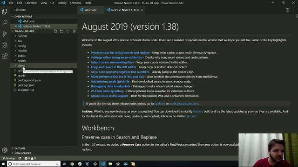Screen dimensions: 298x167
Task: Click New Folder icon in explorer header
Action: click(x=61, y=31)
